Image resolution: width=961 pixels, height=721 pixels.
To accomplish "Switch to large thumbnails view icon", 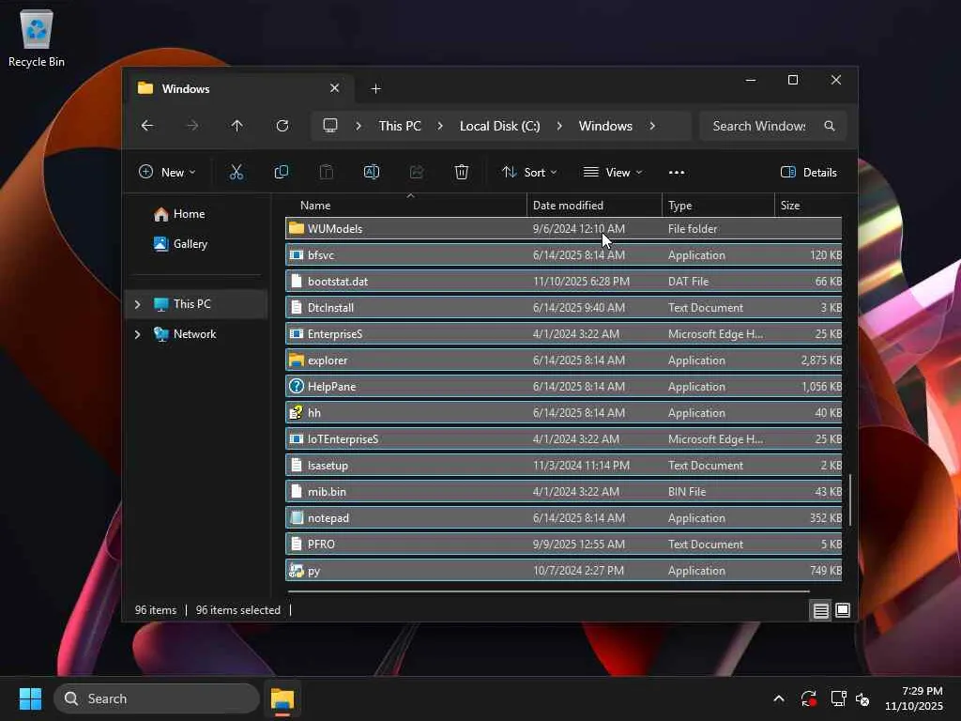I will pyautogui.click(x=843, y=610).
